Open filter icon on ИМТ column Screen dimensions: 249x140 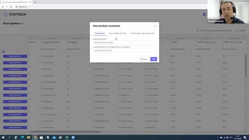(x=171, y=42)
